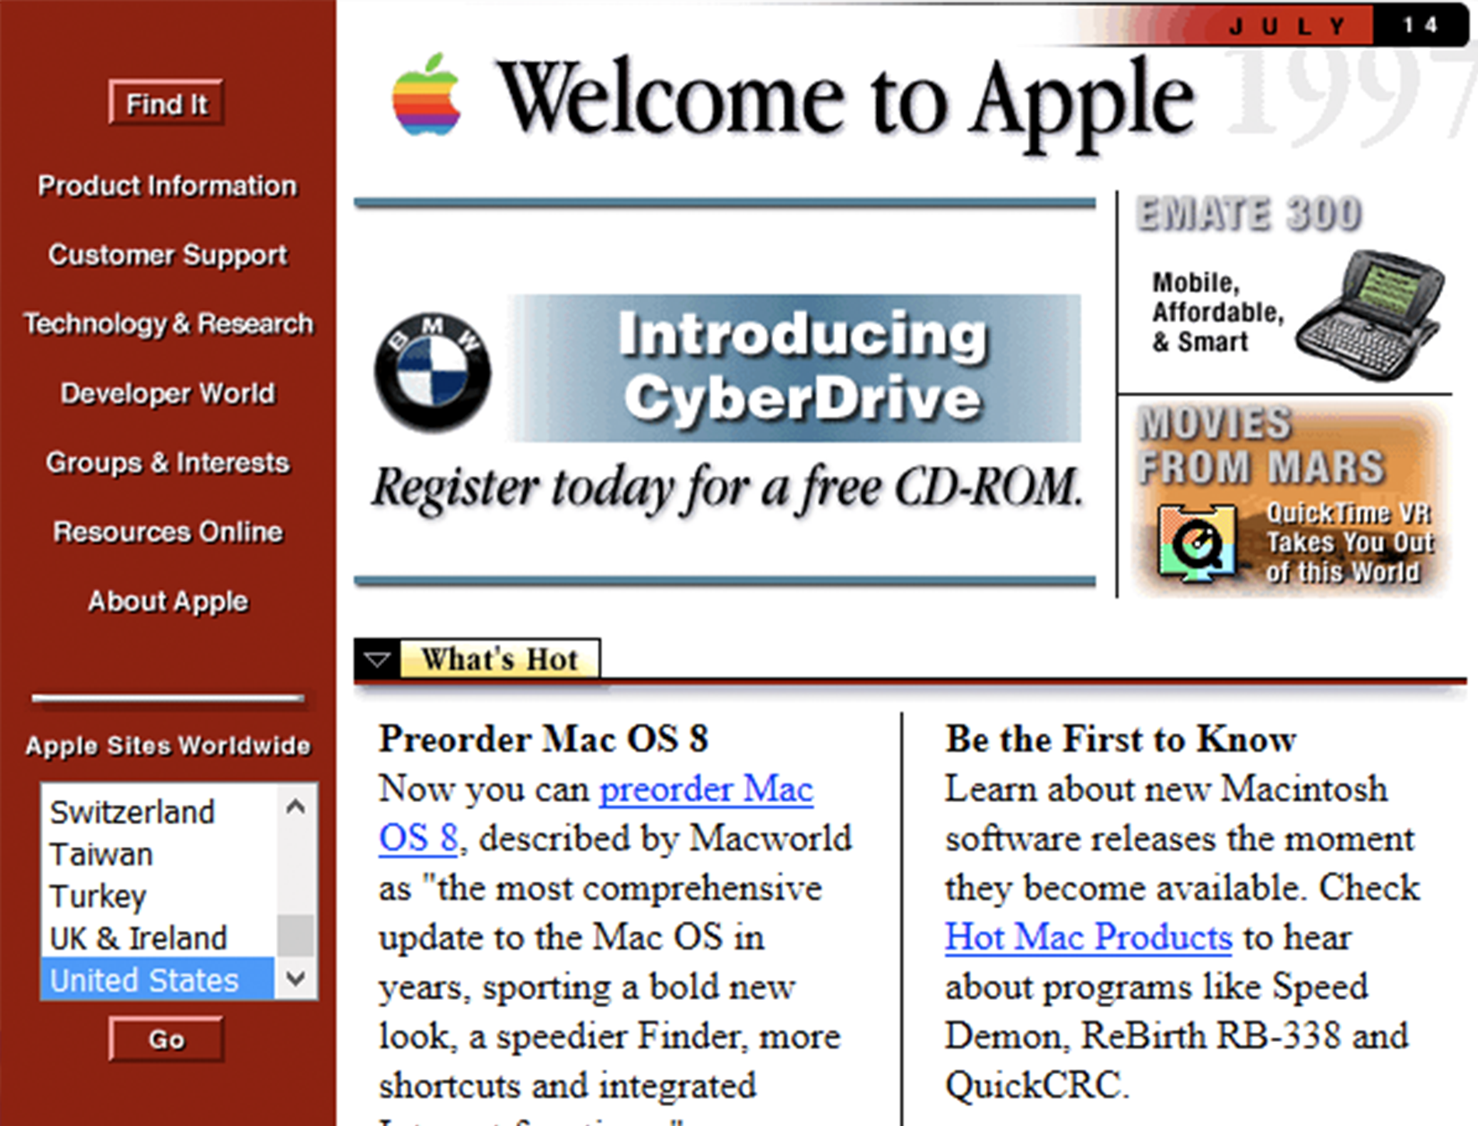Click the Mobile, Affordable, & Smart text
1478x1126 pixels.
pos(1217,312)
